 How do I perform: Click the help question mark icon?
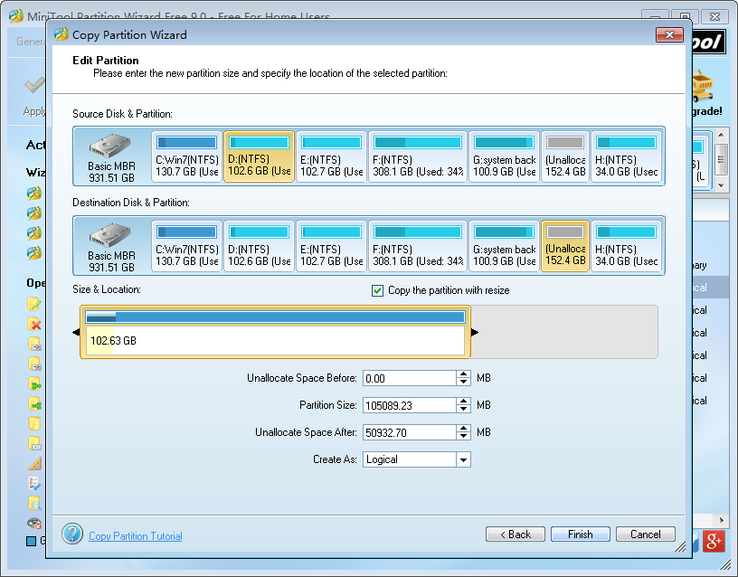(x=72, y=534)
